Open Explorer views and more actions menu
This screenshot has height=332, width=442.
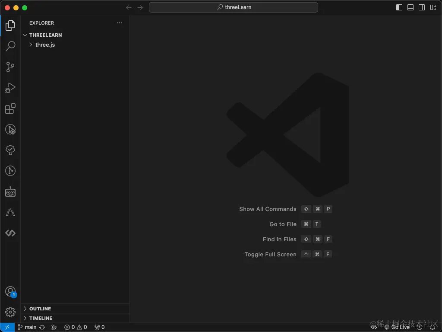120,23
